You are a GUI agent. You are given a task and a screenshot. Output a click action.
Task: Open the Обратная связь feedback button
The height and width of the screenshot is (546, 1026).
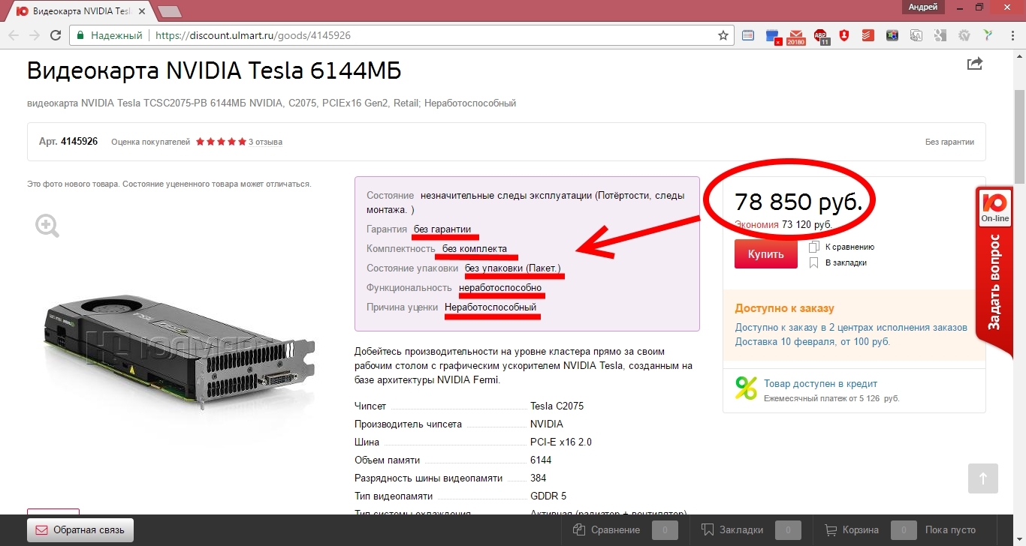(80, 530)
